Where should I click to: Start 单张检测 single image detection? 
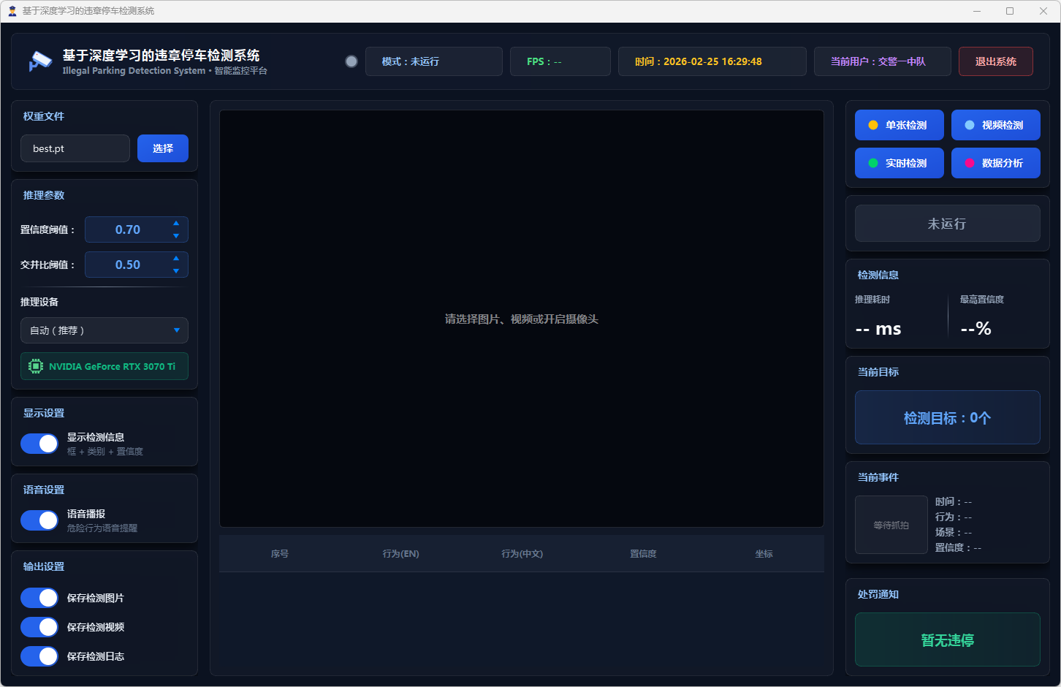(900, 125)
